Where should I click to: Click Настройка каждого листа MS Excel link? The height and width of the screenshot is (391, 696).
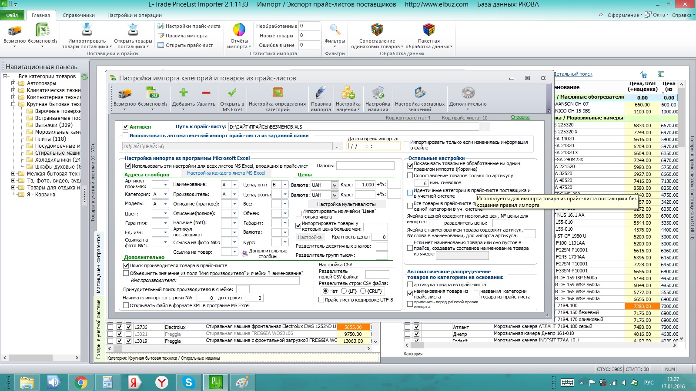click(x=226, y=173)
